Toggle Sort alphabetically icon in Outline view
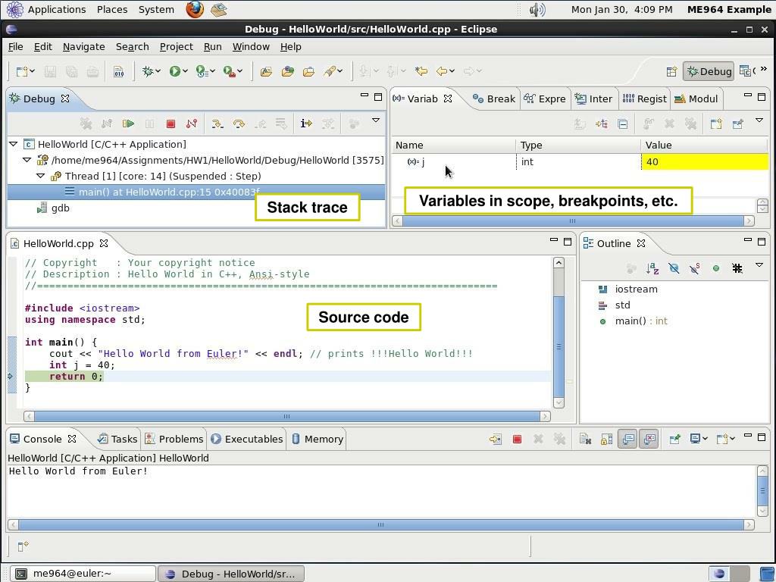 click(652, 268)
